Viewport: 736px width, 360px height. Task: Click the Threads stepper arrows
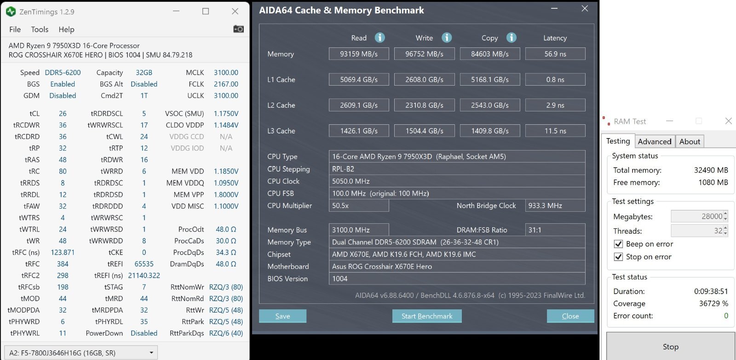[725, 231]
